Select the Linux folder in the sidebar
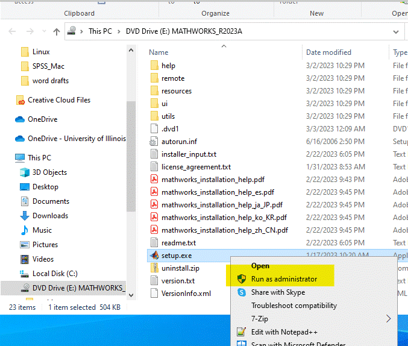 (35, 52)
